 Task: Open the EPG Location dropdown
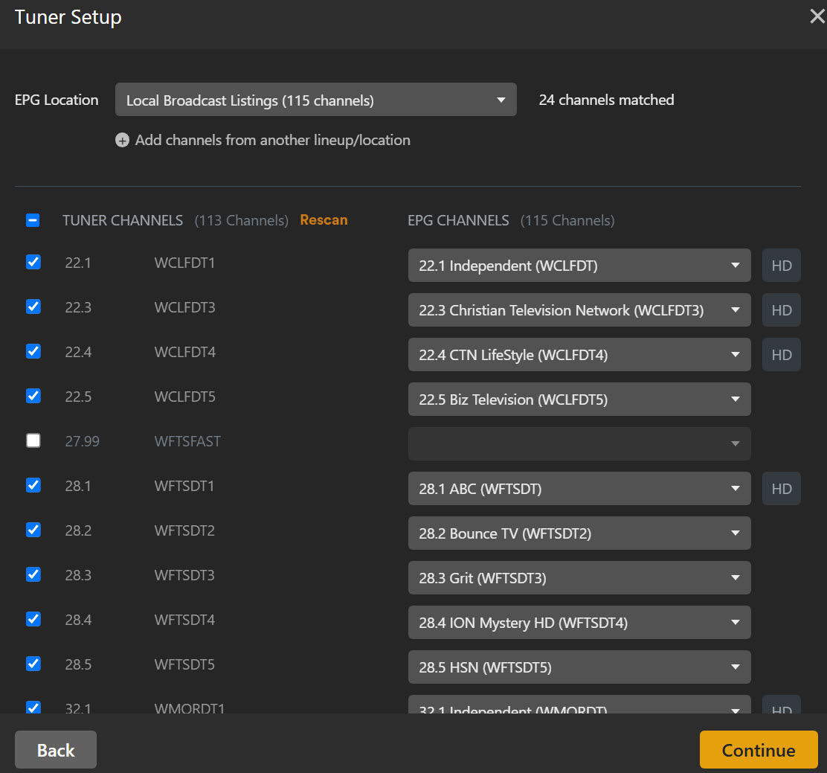(x=315, y=100)
